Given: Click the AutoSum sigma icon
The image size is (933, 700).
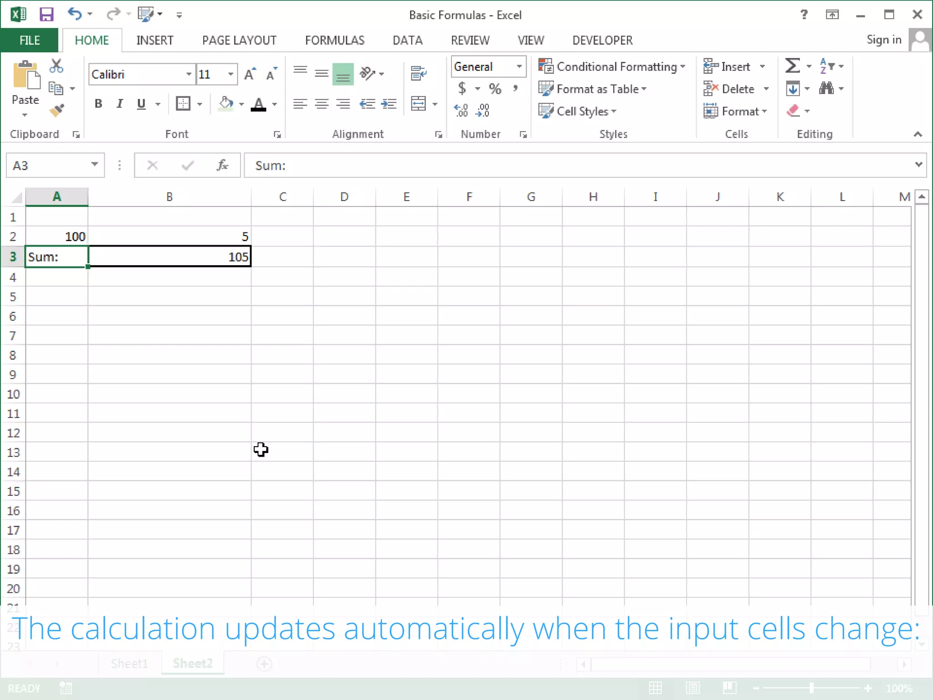Looking at the screenshot, I should (792, 66).
